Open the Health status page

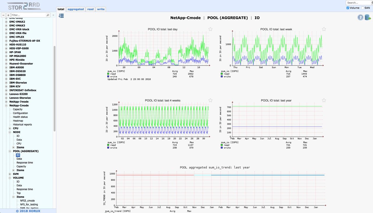tap(20, 117)
